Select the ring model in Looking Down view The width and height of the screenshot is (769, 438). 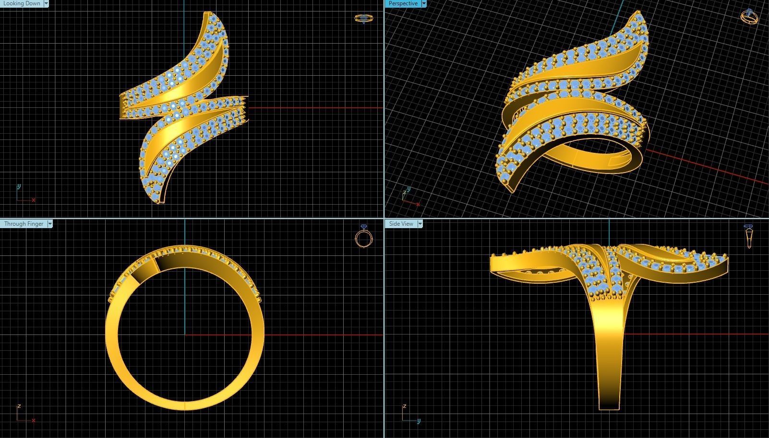184,108
